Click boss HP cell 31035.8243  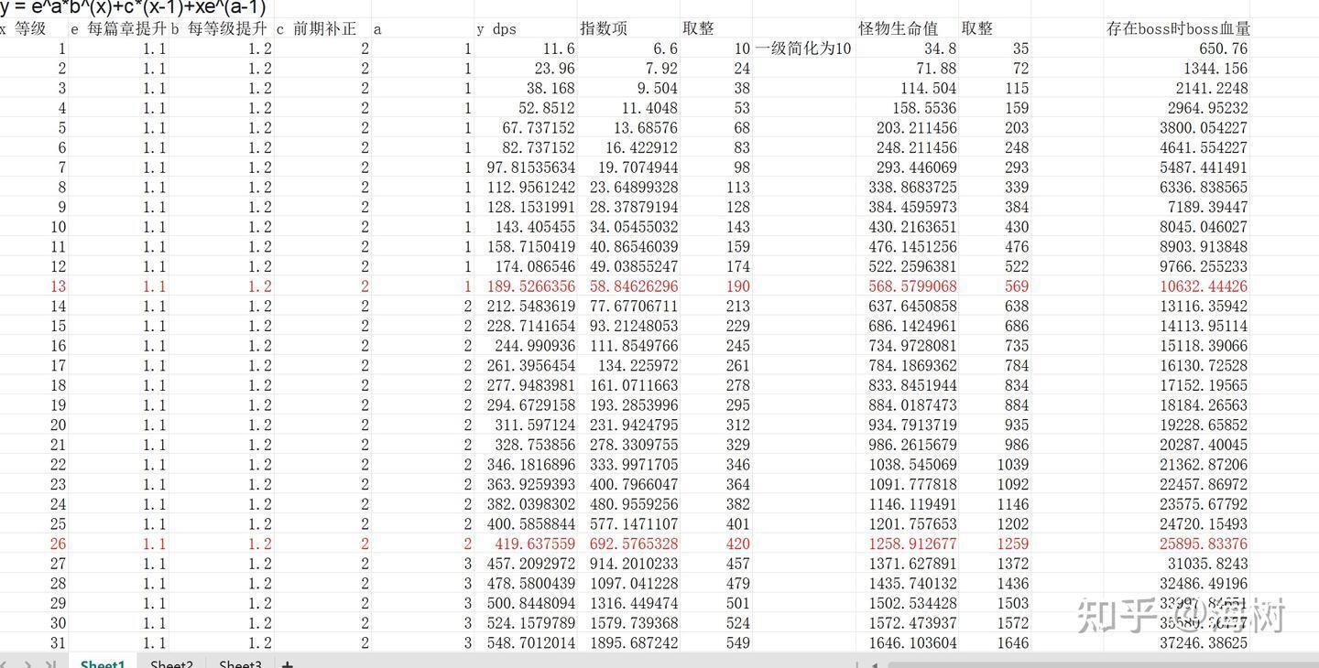click(1177, 564)
